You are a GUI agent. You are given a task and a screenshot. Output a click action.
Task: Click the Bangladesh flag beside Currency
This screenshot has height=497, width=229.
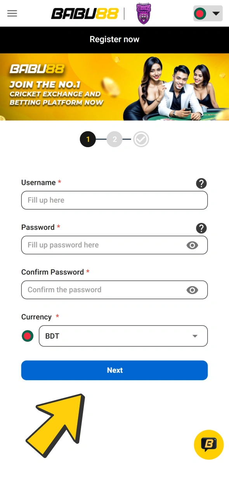[x=28, y=335]
